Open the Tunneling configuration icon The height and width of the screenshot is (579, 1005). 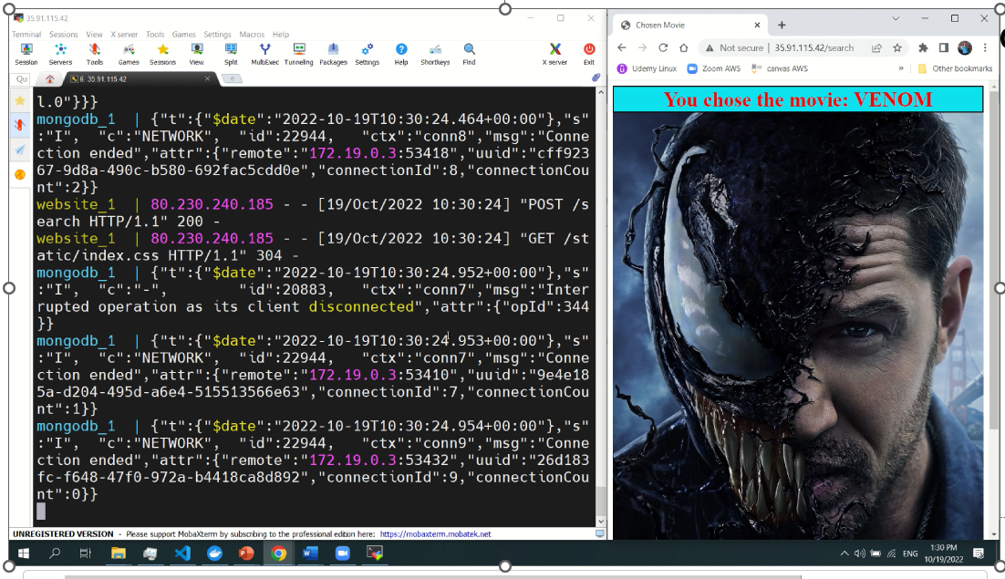point(300,50)
